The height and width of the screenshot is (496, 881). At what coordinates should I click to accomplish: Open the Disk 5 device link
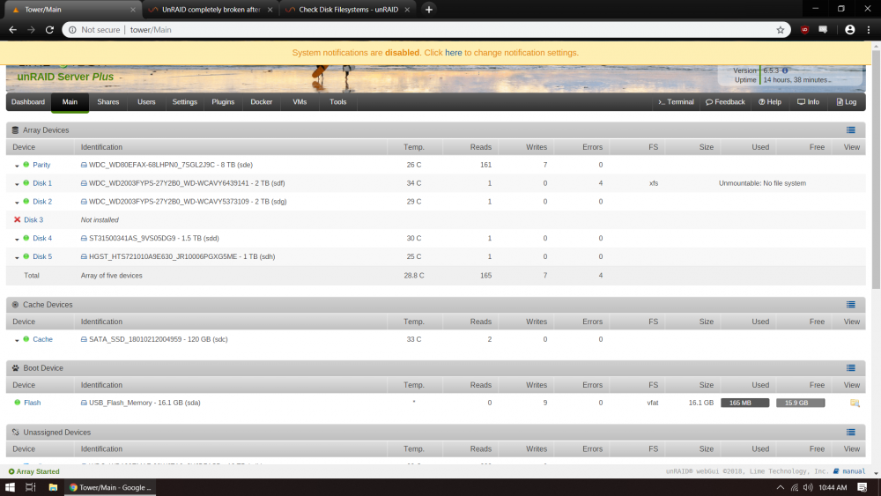pyautogui.click(x=42, y=256)
